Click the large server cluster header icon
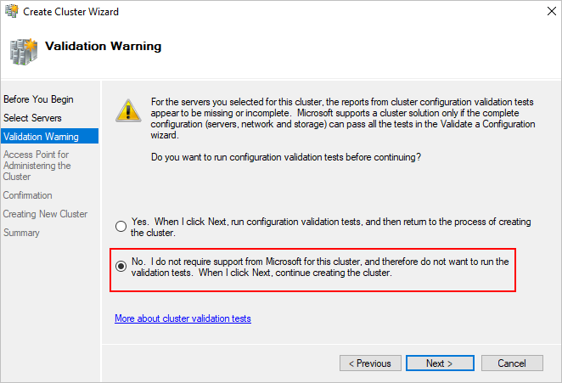The width and height of the screenshot is (562, 383). (24, 52)
